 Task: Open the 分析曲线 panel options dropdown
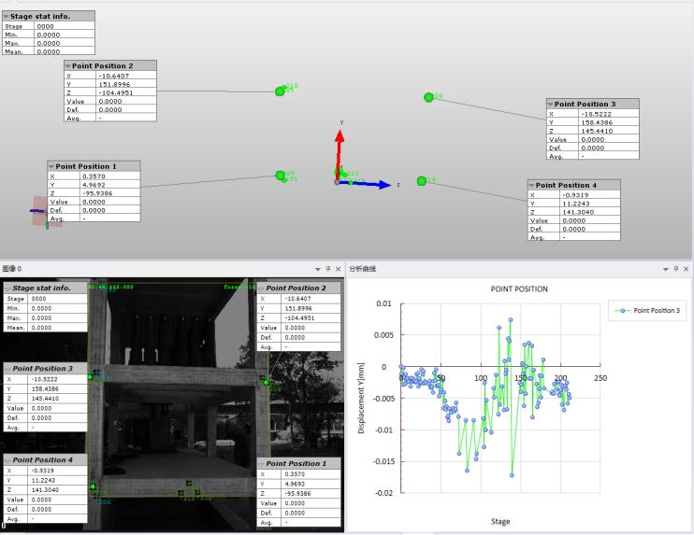click(665, 269)
